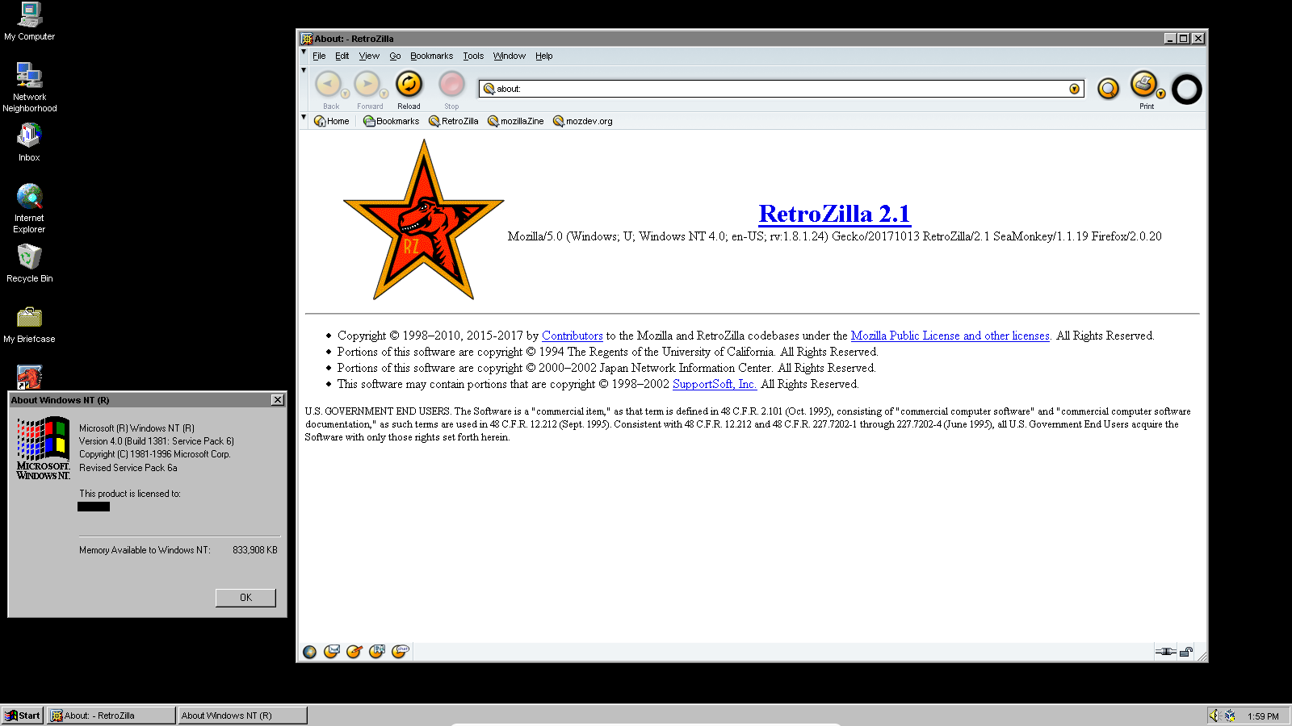Open the Bookmarks menu in menu bar
The height and width of the screenshot is (726, 1292).
click(431, 56)
